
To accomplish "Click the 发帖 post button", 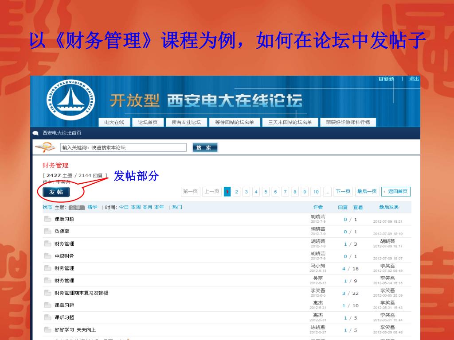I will tap(56, 192).
